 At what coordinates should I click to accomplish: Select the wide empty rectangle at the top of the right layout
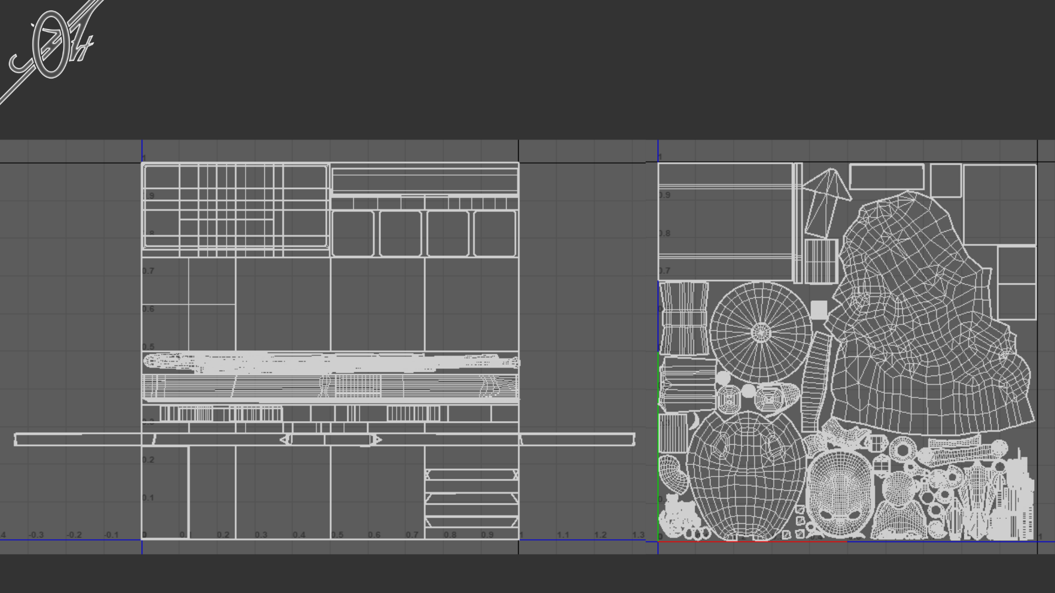pos(886,176)
